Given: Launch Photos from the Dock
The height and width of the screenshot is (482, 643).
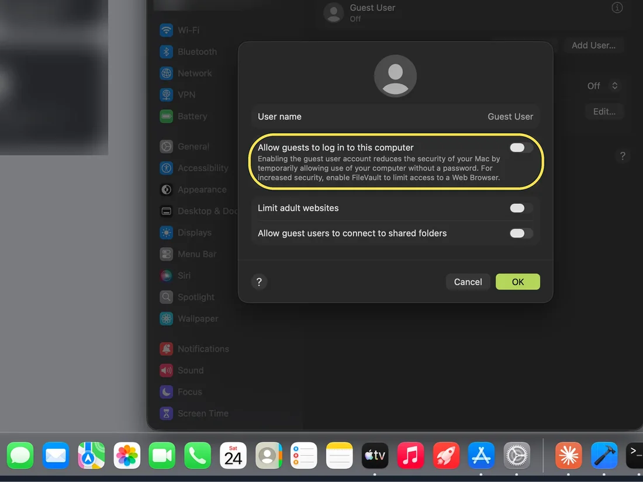Looking at the screenshot, I should point(127,455).
